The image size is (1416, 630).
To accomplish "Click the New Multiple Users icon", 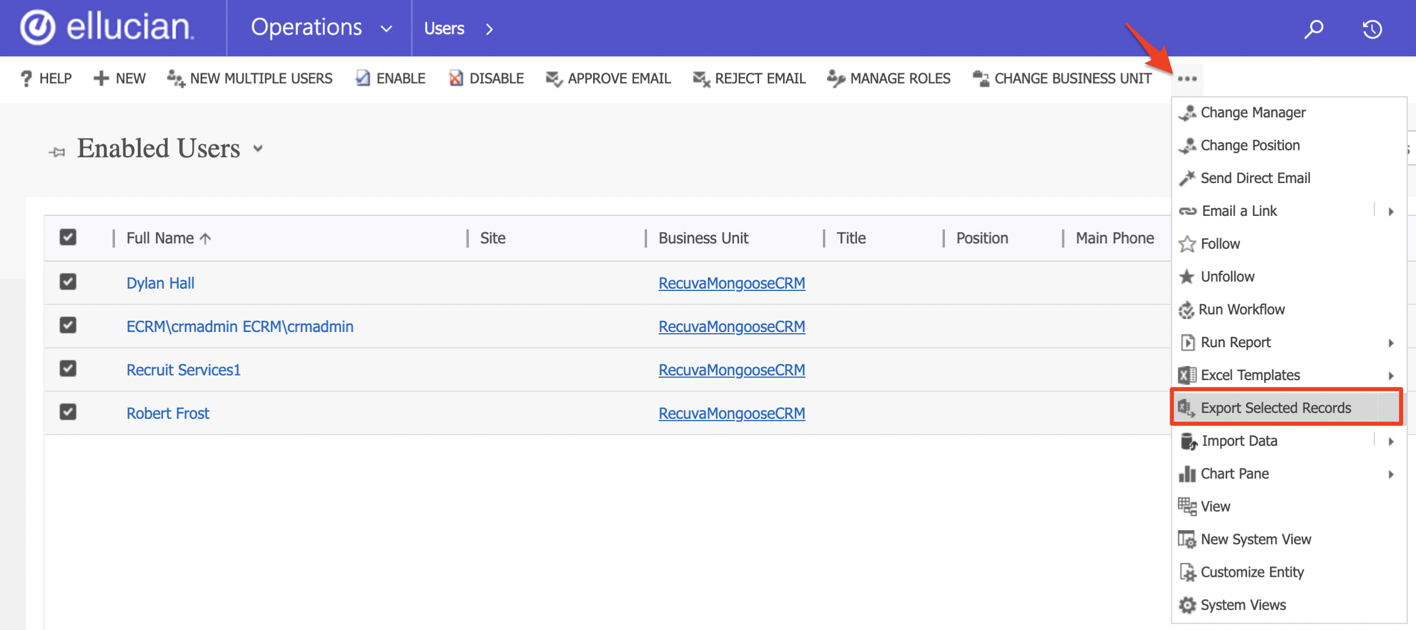I will point(175,78).
